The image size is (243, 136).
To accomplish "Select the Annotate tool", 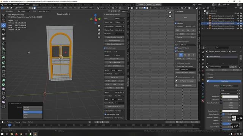I will coord(3,44).
